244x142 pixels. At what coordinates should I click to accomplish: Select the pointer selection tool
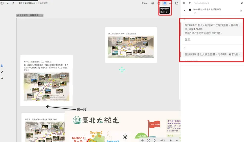point(2,66)
